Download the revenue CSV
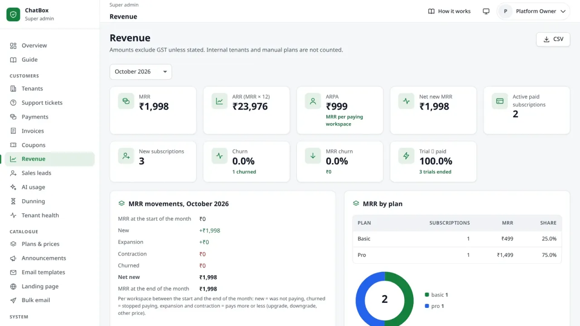The image size is (580, 326). 553,39
